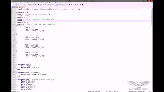The height and width of the screenshot is (92, 164).
Task: Click the Playback macro icon
Action: coord(74,5)
